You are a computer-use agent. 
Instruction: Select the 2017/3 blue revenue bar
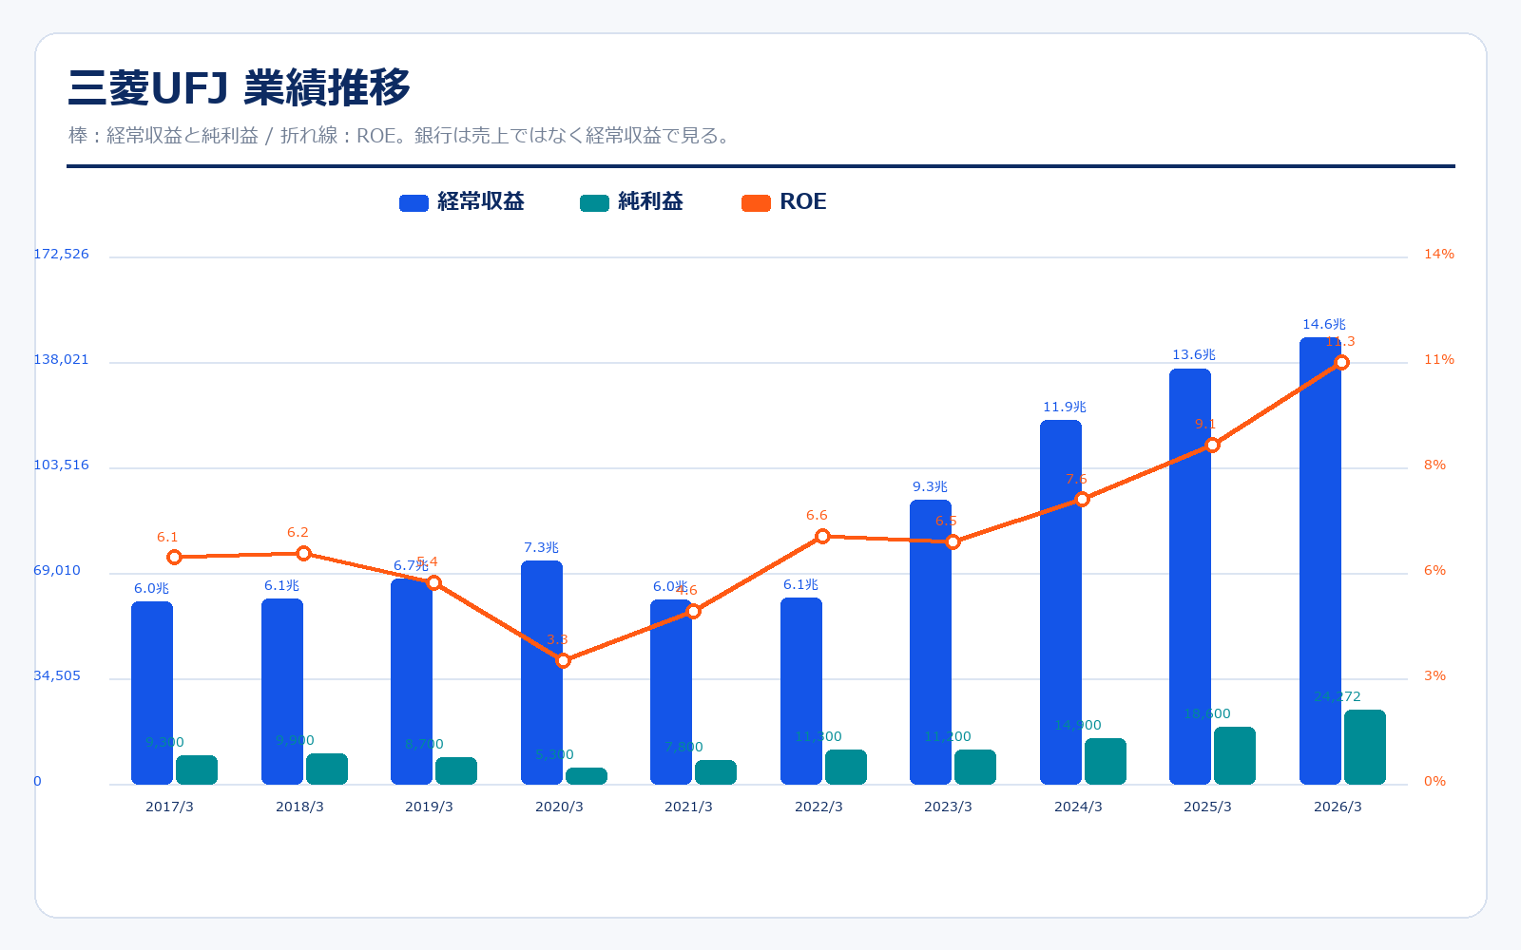pyautogui.click(x=152, y=693)
